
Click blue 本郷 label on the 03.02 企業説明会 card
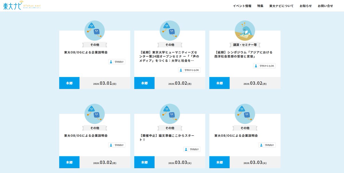(x=69, y=162)
